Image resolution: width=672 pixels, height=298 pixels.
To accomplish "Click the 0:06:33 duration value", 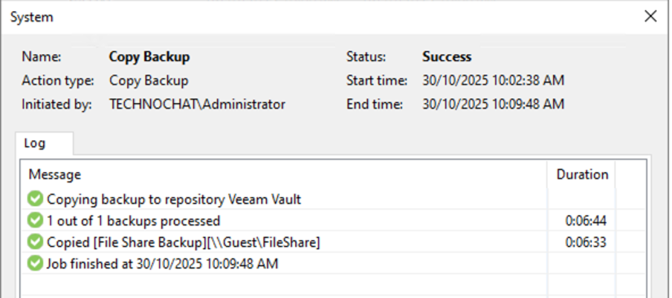I will click(587, 242).
